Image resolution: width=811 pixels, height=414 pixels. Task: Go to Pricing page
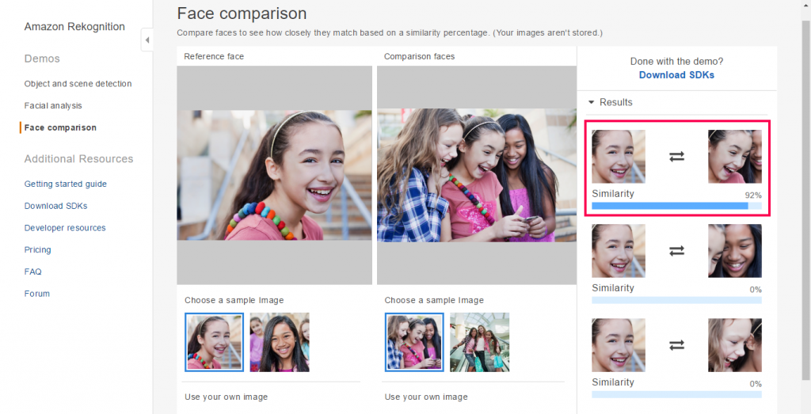point(38,249)
